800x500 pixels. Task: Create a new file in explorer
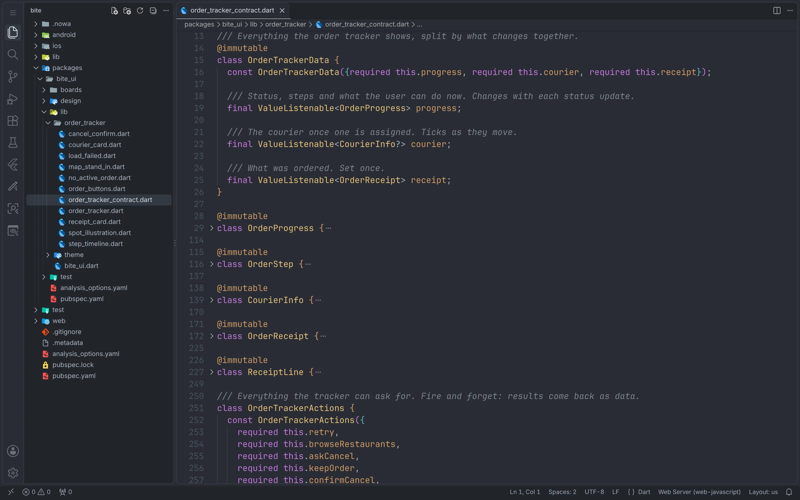point(114,10)
